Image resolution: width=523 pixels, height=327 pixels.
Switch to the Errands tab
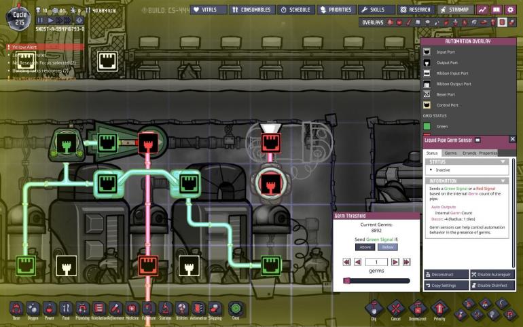(x=469, y=153)
